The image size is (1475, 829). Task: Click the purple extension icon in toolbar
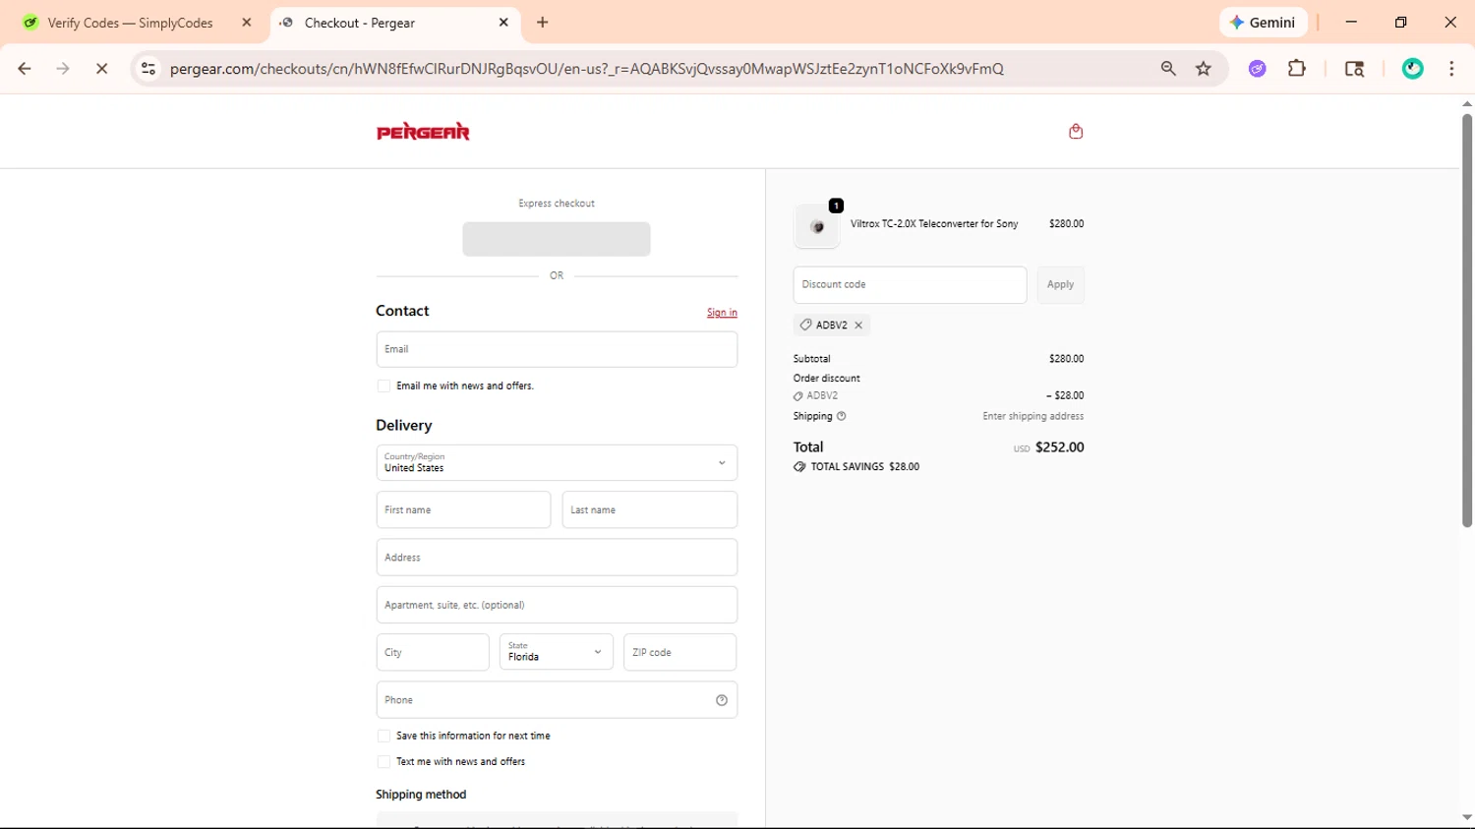click(1258, 69)
